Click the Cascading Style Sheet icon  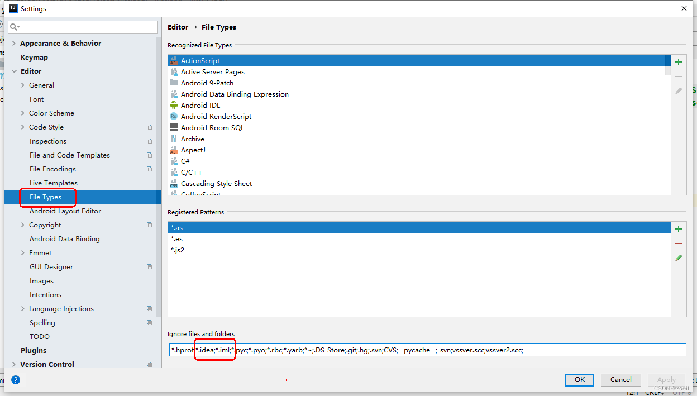click(174, 183)
